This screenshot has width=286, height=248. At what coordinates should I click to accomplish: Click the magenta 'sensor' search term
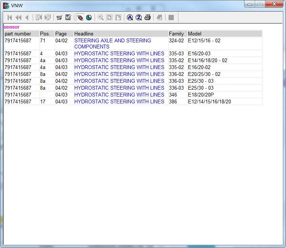click(x=11, y=27)
